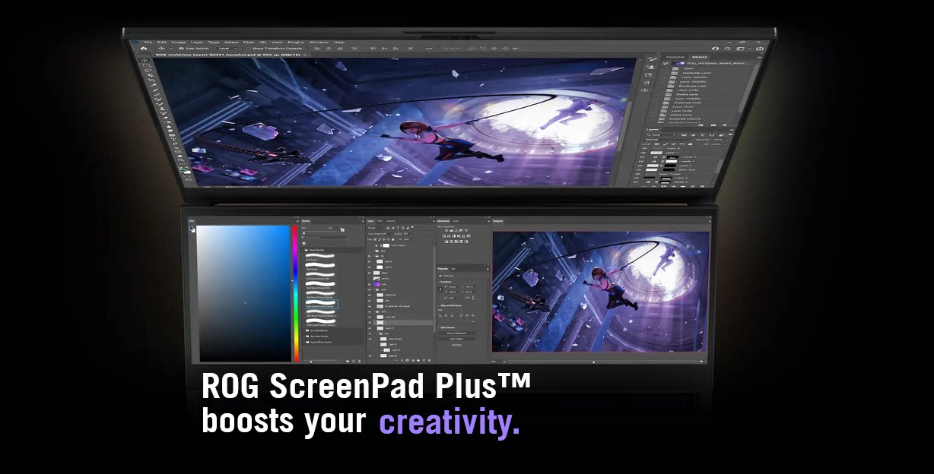Click the Navigator artwork preview thumbnail
The image size is (934, 474).
click(x=601, y=291)
